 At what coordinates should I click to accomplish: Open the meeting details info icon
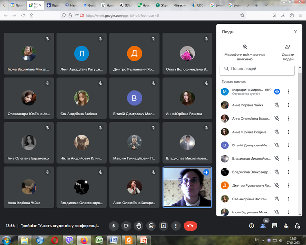coord(251,225)
